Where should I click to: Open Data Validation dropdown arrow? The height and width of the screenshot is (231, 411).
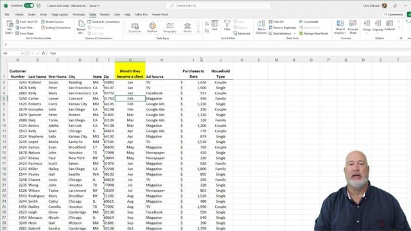click(x=295, y=33)
